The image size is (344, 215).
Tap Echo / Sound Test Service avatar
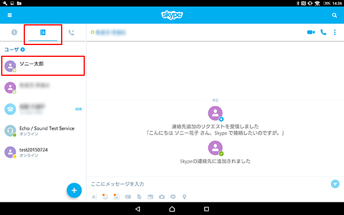pyautogui.click(x=10, y=131)
